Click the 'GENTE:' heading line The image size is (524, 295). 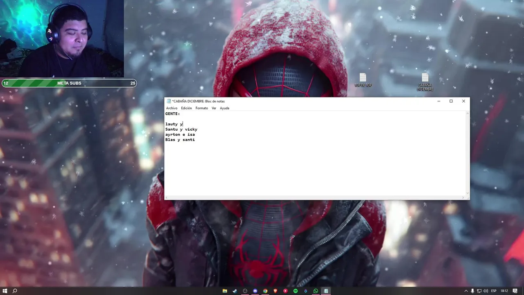(x=172, y=113)
